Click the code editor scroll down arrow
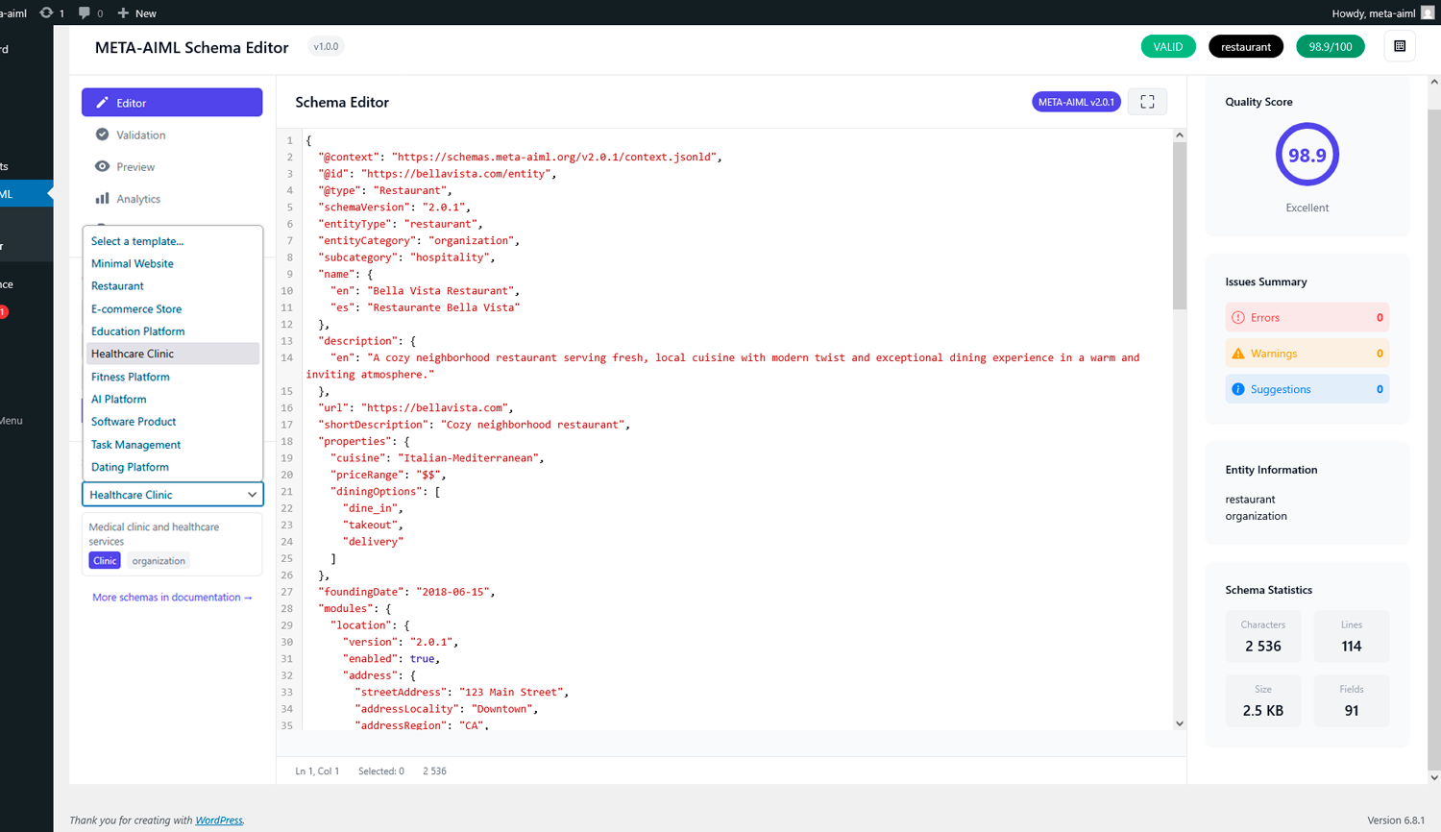Screen dimensions: 1441x832 tap(1180, 723)
